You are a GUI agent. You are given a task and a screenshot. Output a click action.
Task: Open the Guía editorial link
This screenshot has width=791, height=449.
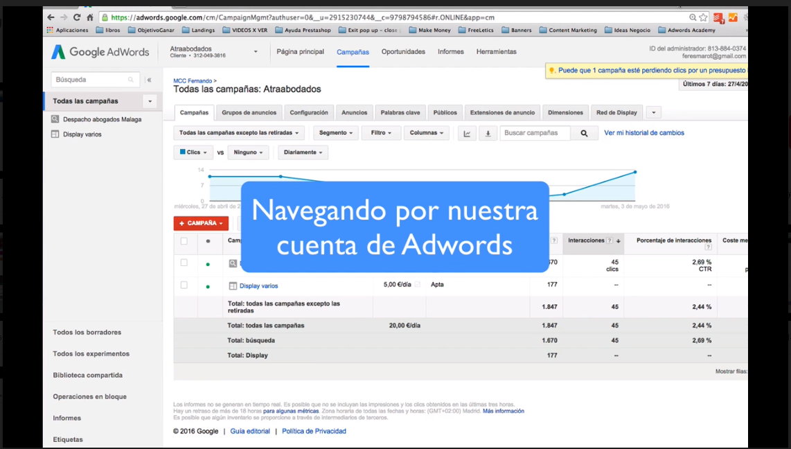(x=250, y=432)
